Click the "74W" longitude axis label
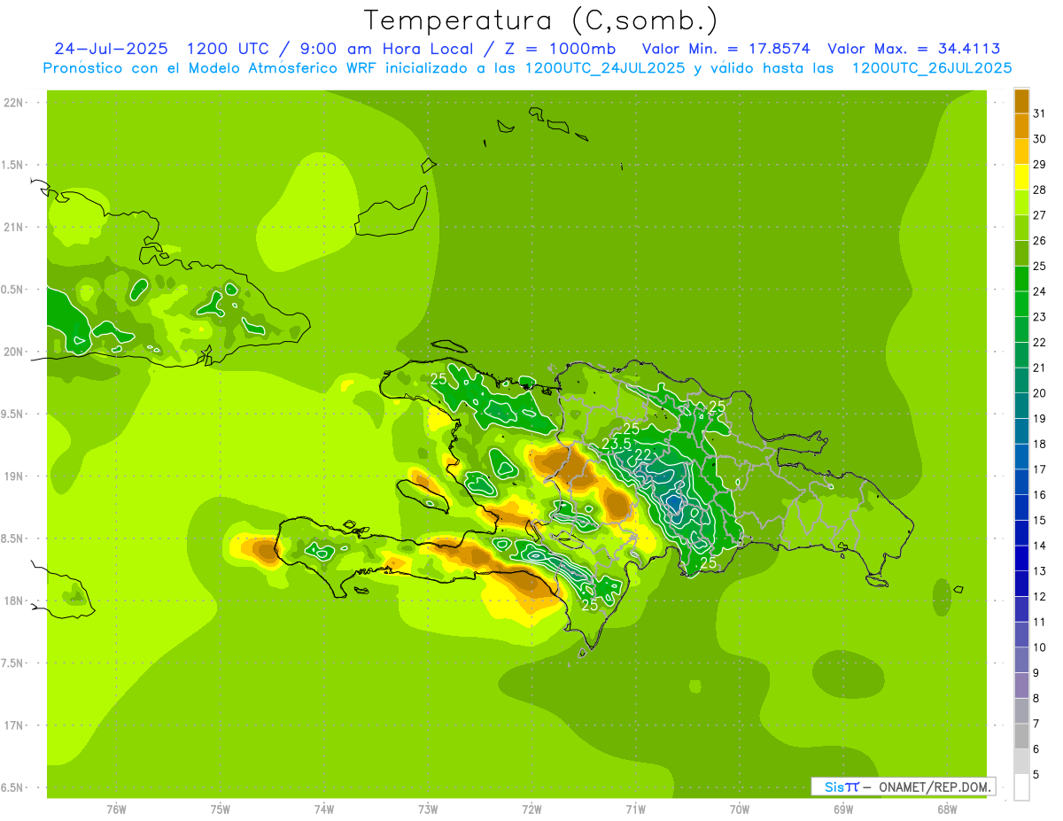Viewport: 1063px width, 821px height. click(x=324, y=809)
